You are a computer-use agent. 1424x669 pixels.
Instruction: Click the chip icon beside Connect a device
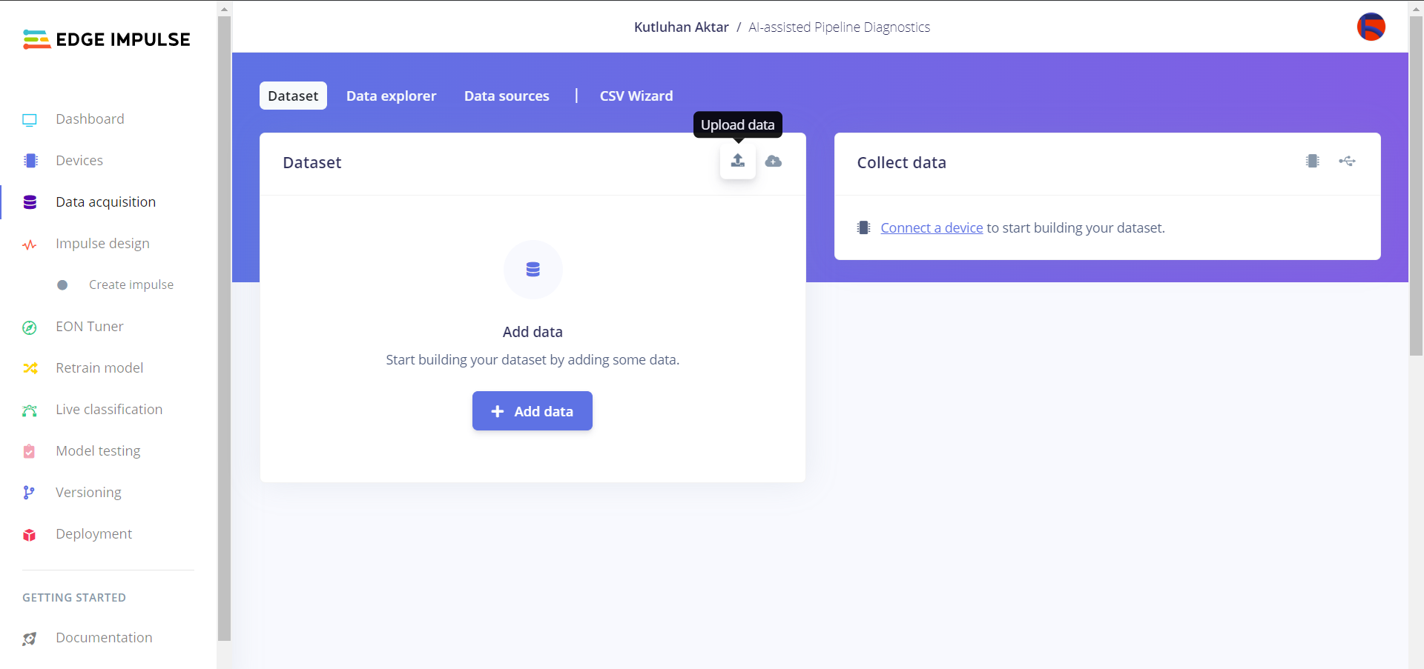(864, 227)
